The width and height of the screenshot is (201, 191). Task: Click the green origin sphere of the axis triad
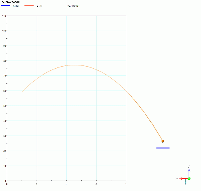tap(189, 179)
